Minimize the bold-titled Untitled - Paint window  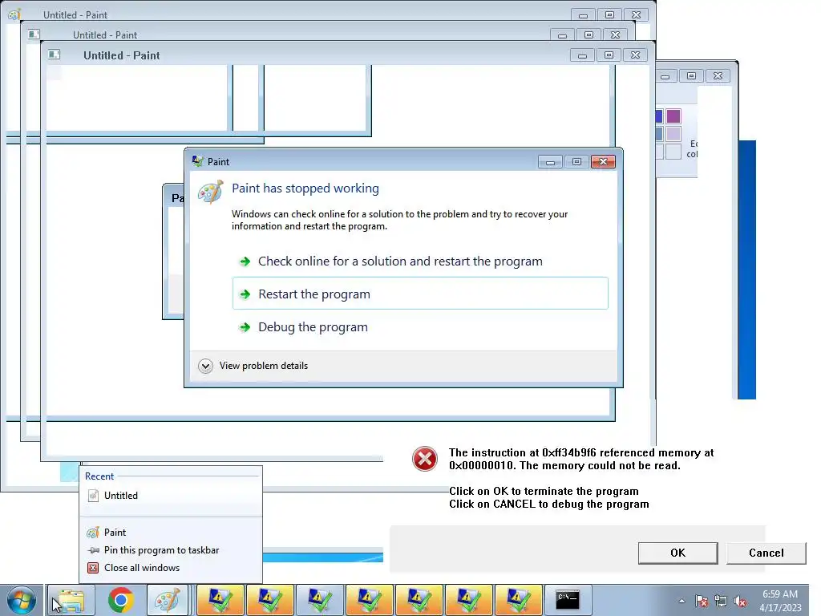pos(582,55)
